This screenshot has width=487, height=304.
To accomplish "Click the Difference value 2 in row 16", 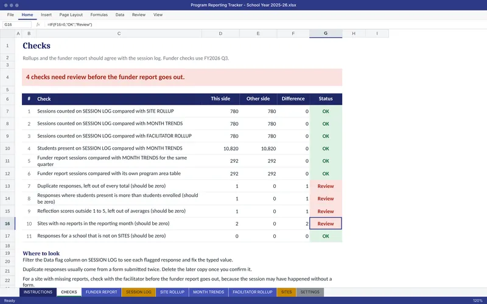I will point(307,224).
